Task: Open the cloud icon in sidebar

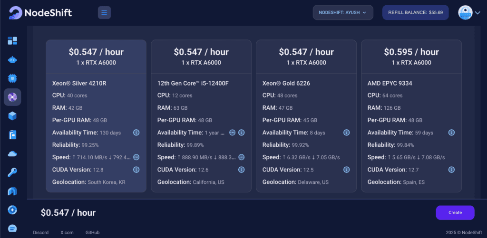Action: tap(12, 153)
